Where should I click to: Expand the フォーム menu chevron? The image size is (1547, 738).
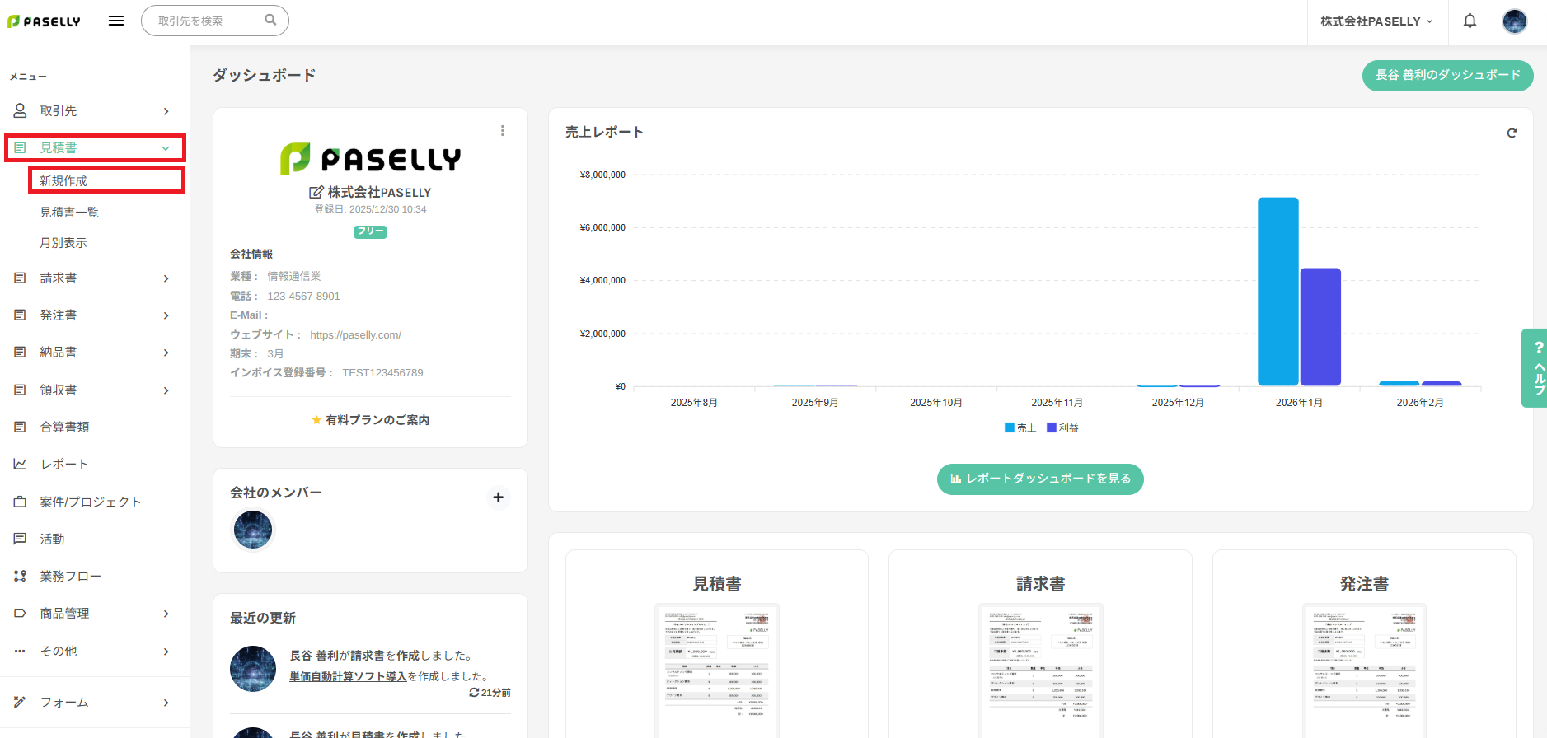166,703
